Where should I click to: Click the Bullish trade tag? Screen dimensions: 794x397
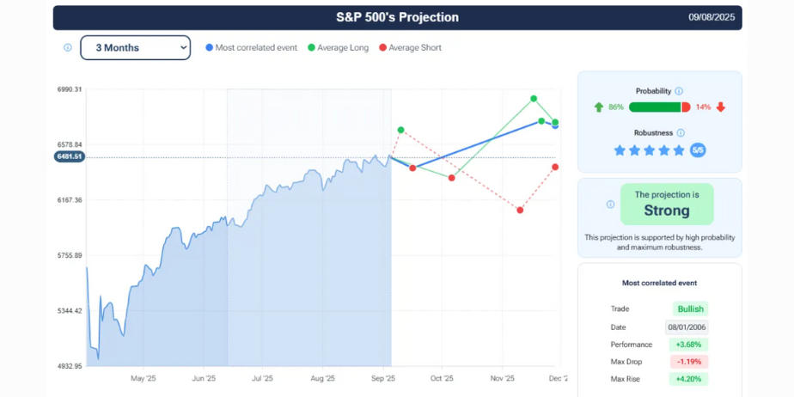point(690,309)
